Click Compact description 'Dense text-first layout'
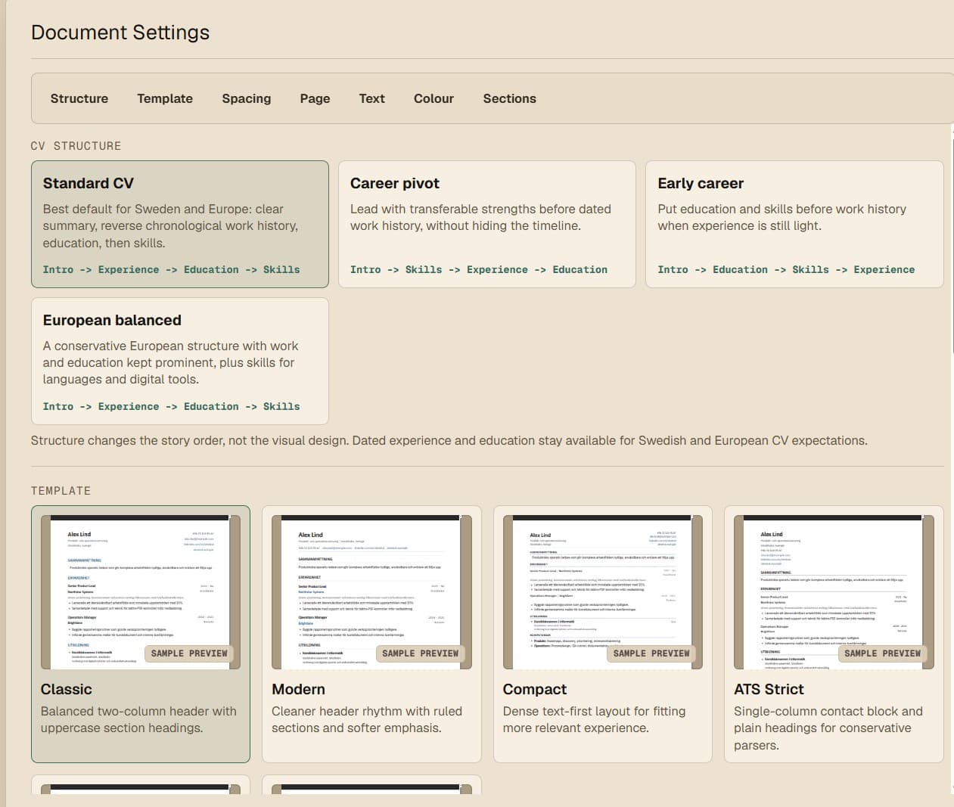Screen dimensions: 954x807 (594, 719)
